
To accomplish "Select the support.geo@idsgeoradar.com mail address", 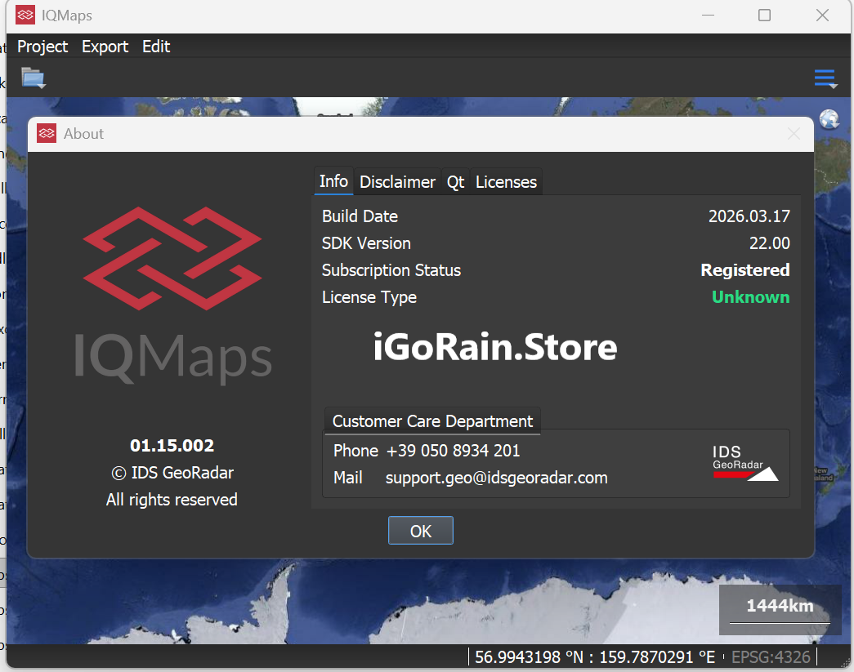I will click(496, 478).
